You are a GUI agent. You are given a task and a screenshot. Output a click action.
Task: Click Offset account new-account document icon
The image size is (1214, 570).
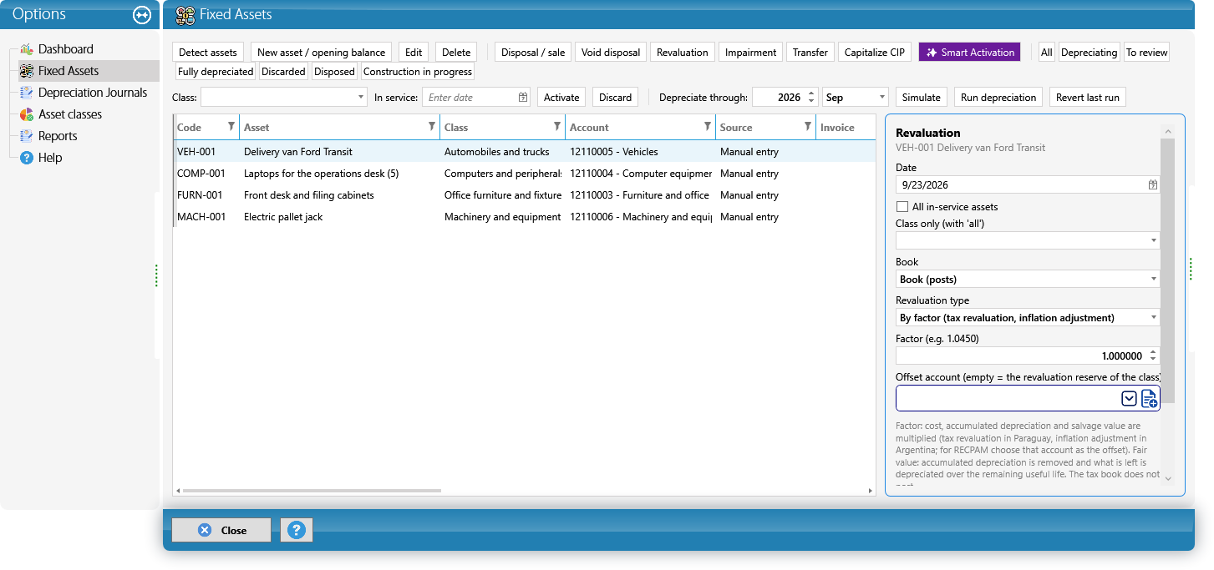tap(1150, 399)
